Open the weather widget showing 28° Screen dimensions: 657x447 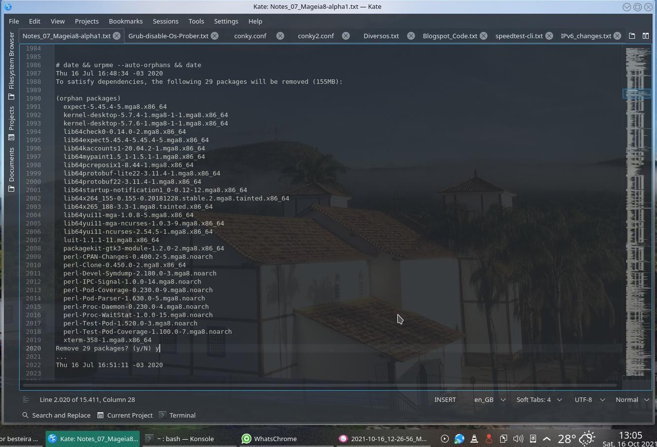click(577, 439)
